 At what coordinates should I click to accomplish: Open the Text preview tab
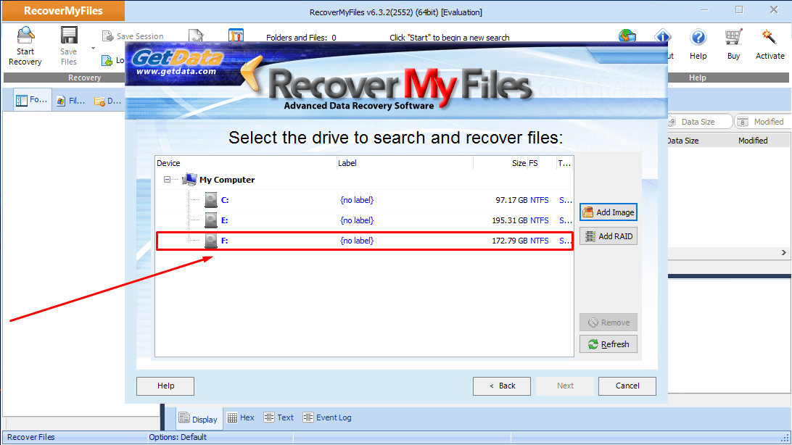(x=279, y=417)
